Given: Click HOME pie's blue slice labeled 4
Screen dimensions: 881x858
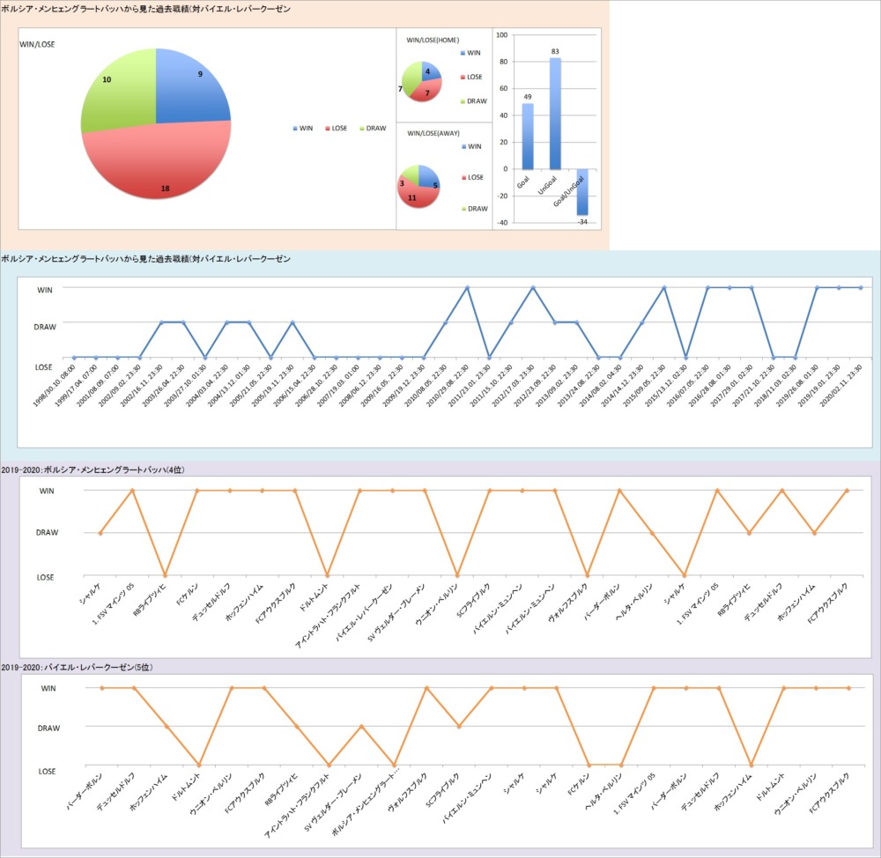Looking at the screenshot, I should [430, 73].
